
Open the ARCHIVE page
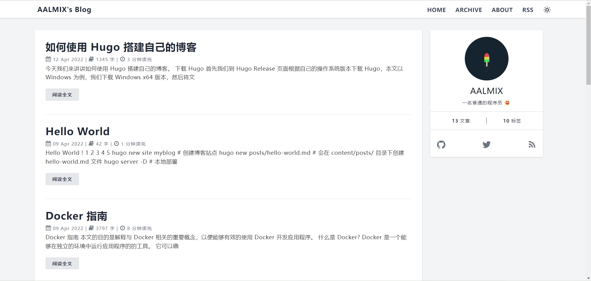[468, 10]
